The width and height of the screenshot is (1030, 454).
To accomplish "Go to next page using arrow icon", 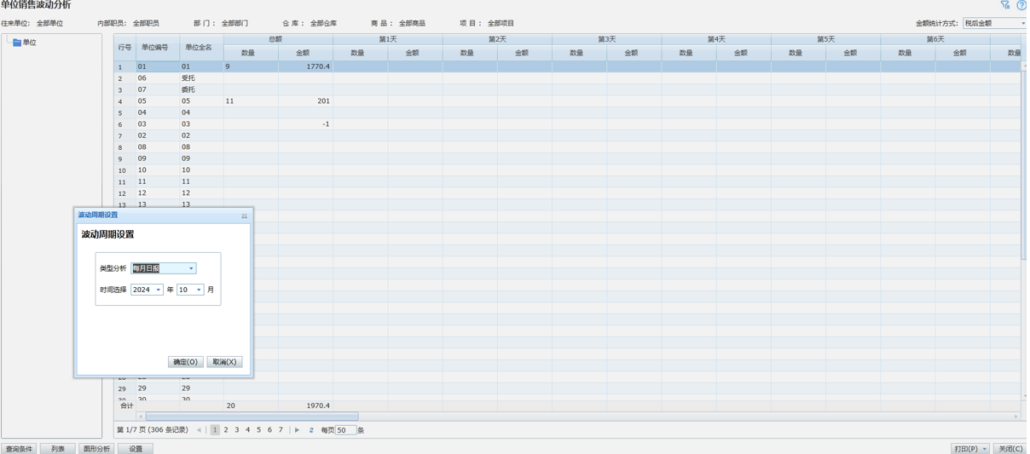I will click(x=297, y=430).
